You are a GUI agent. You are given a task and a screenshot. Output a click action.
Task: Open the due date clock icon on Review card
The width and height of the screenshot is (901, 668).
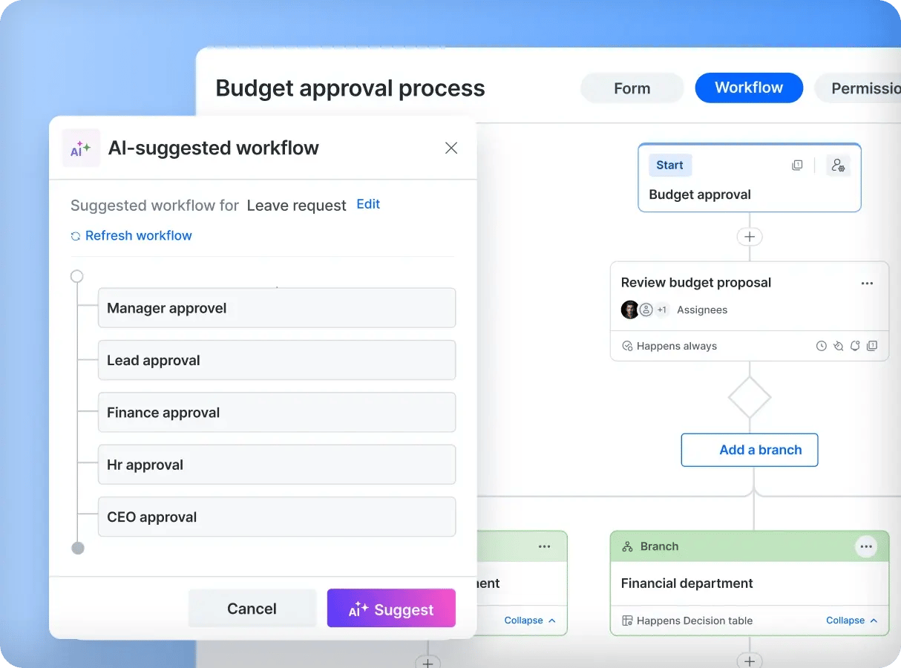tap(822, 345)
